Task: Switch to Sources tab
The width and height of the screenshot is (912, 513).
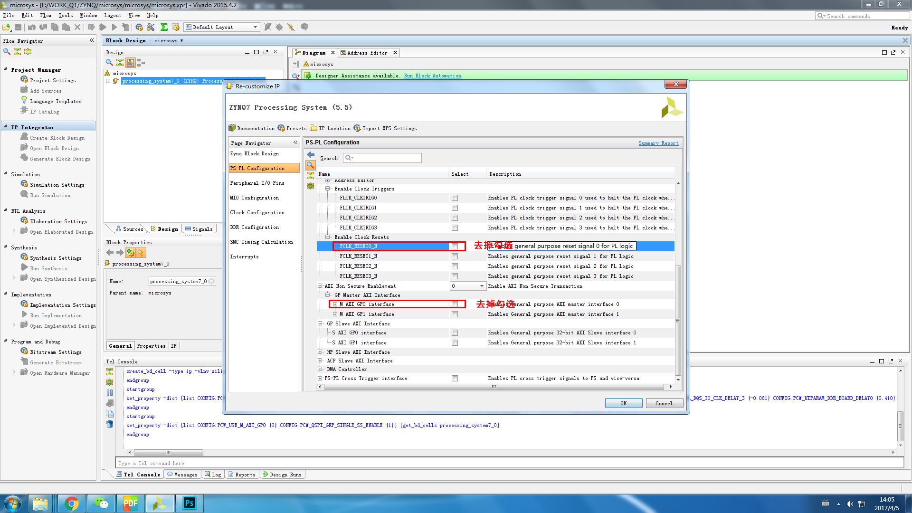Action: tap(129, 229)
